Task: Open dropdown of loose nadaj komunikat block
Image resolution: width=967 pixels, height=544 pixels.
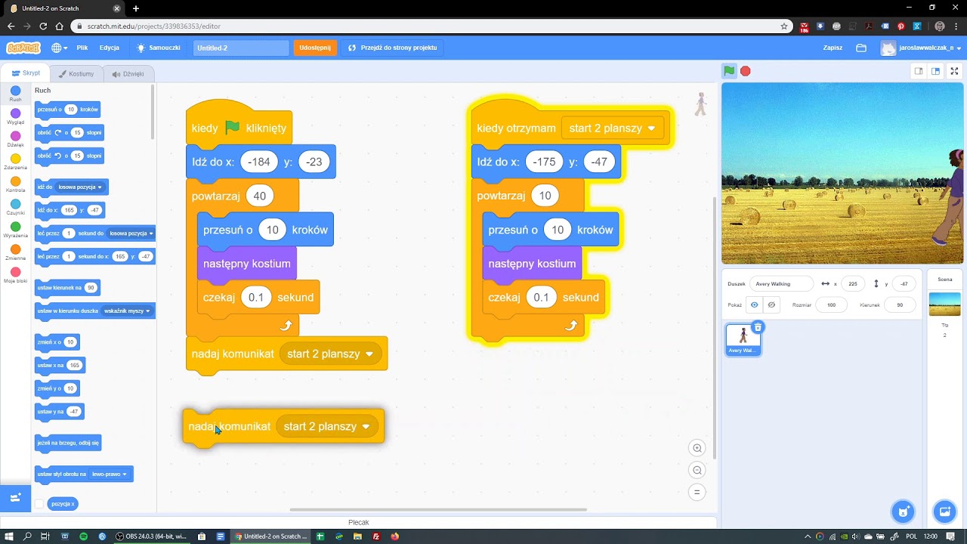Action: tap(327, 426)
